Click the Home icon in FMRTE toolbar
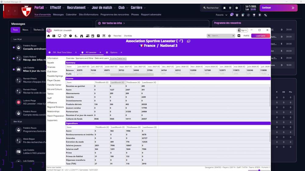Screen dimensions: 305x171 coord(48,36)
